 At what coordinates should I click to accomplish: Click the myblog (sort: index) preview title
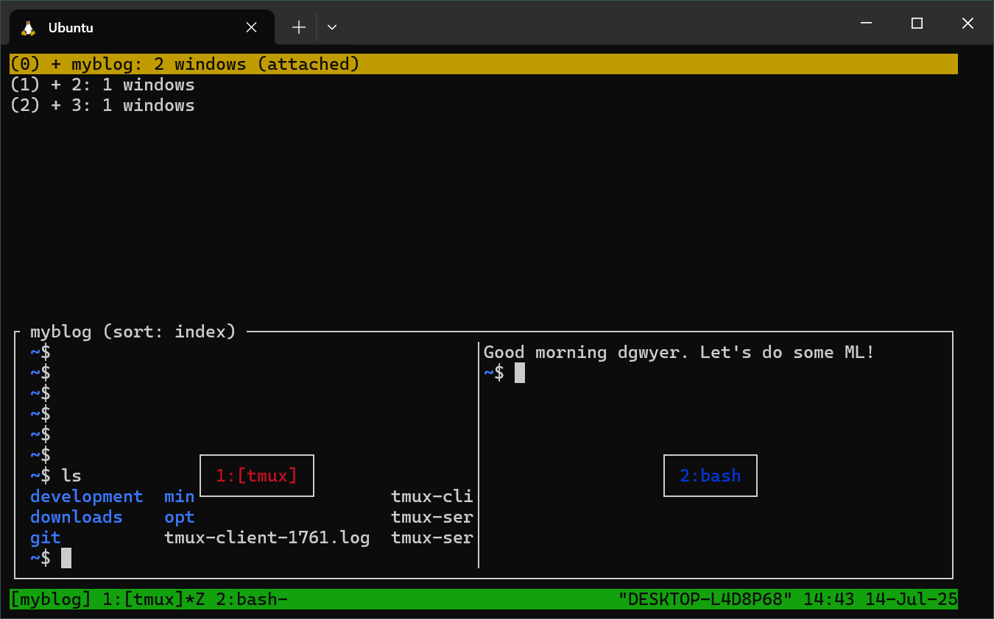click(134, 332)
